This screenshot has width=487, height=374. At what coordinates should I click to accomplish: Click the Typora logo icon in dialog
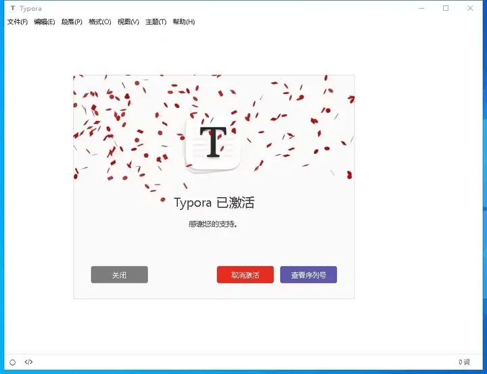click(213, 145)
